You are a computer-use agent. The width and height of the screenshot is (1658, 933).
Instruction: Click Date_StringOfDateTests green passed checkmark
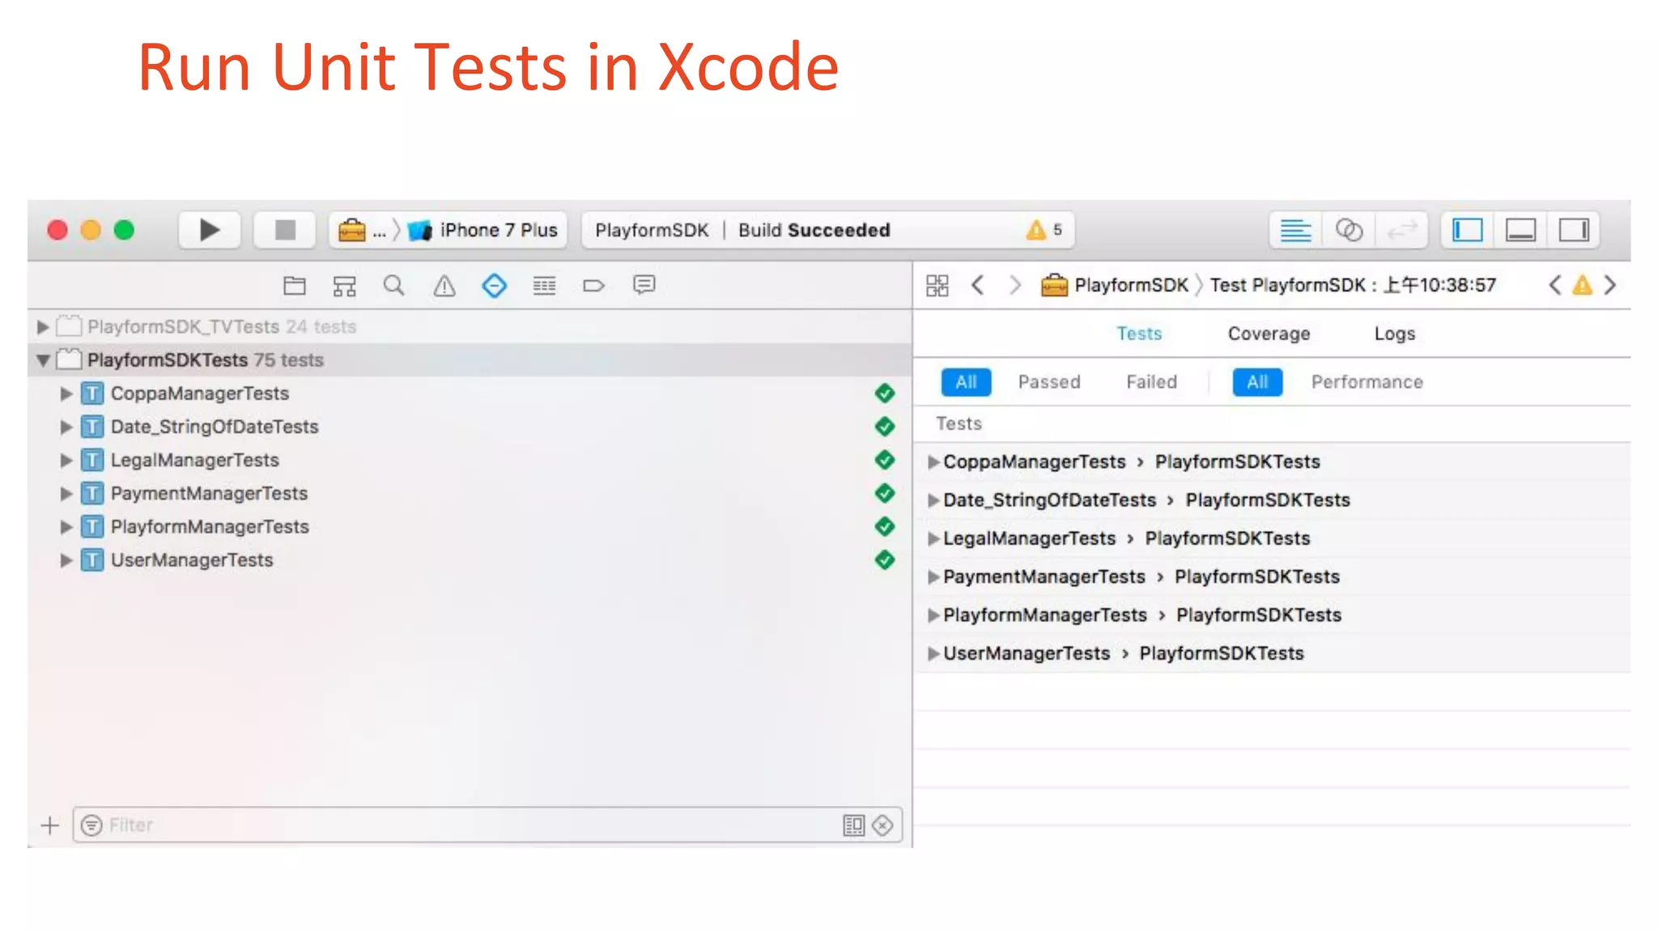(x=884, y=427)
